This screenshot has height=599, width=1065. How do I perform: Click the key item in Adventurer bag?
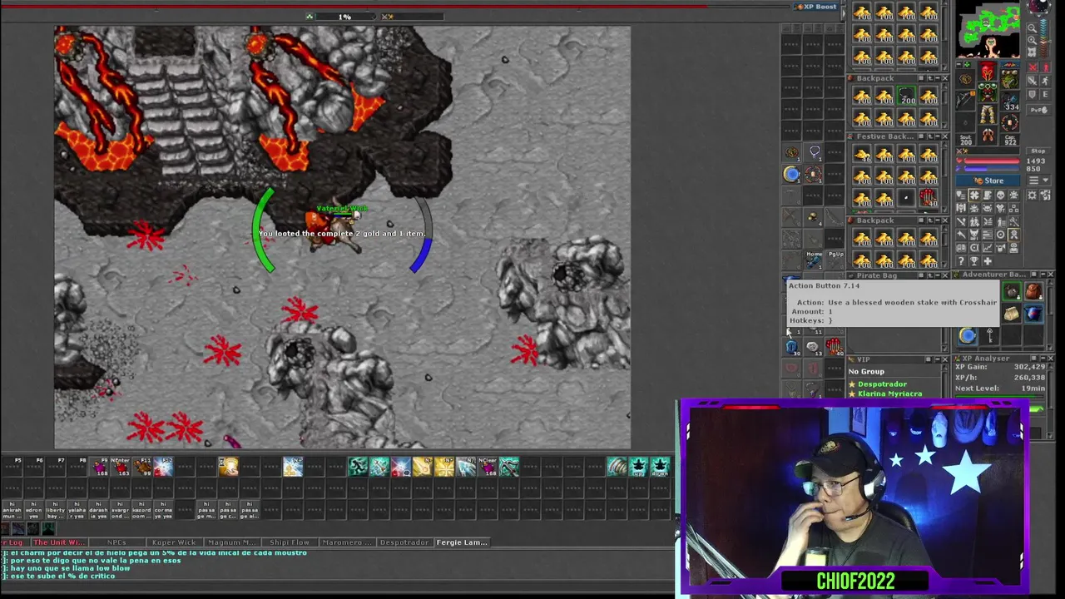(990, 335)
